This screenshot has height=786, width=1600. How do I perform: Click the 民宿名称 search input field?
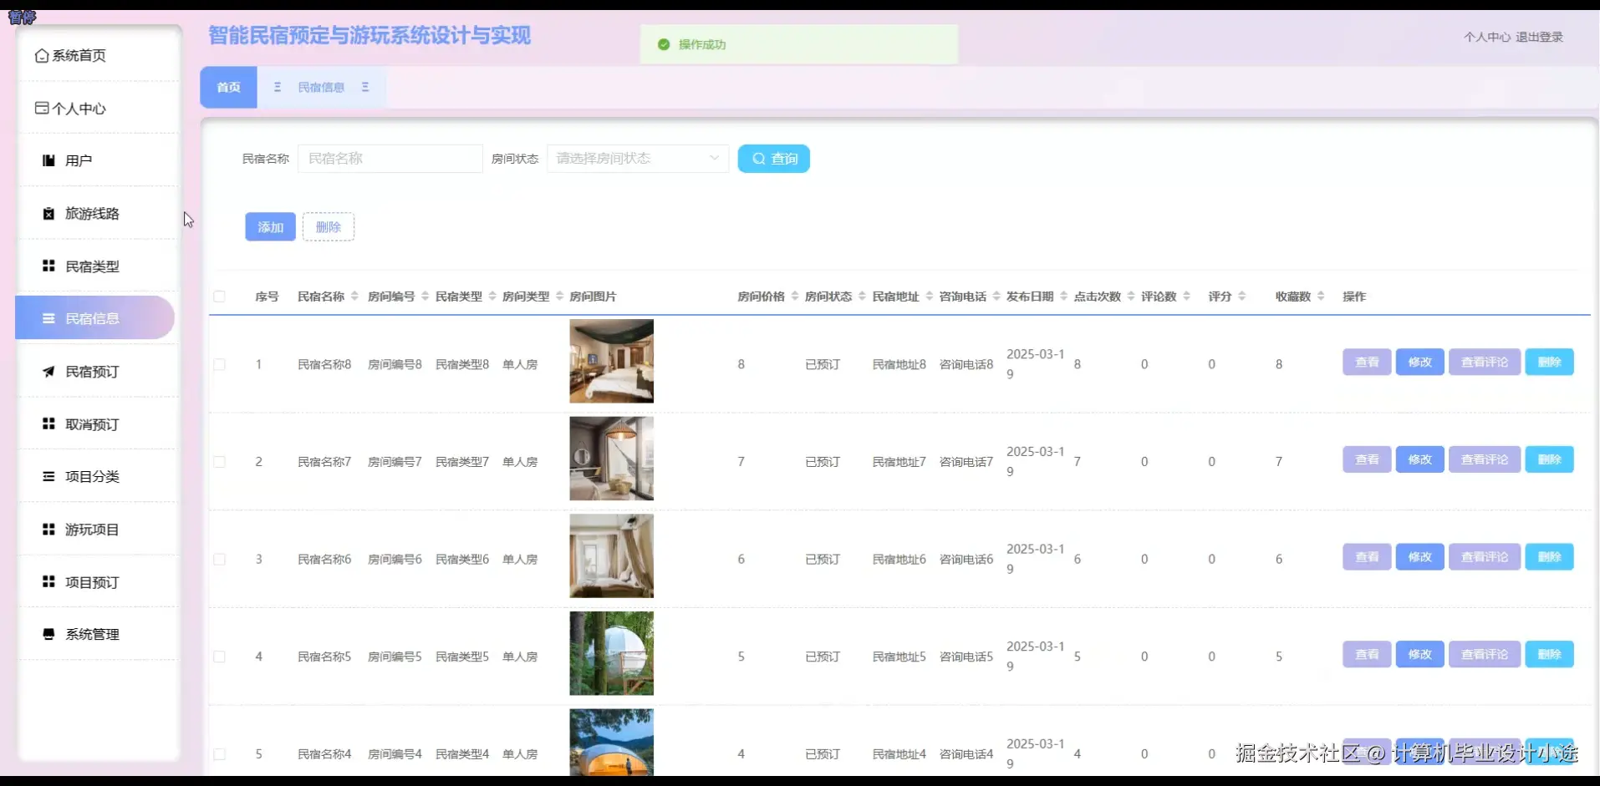pos(390,159)
